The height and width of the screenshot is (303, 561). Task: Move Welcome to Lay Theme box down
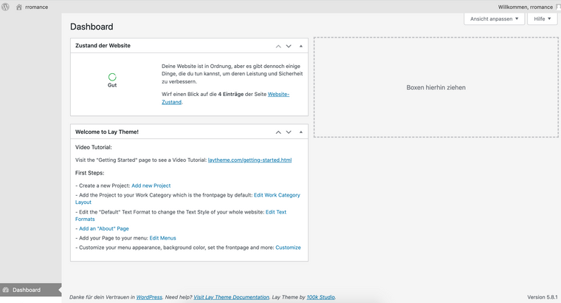coord(289,132)
